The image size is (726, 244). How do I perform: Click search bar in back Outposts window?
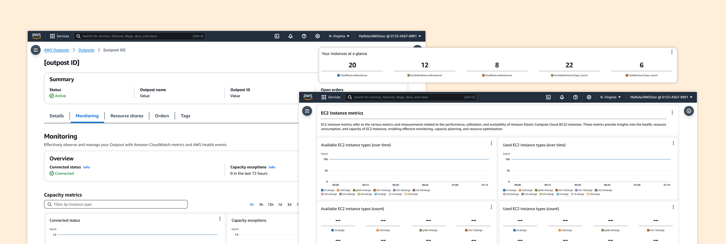(140, 36)
